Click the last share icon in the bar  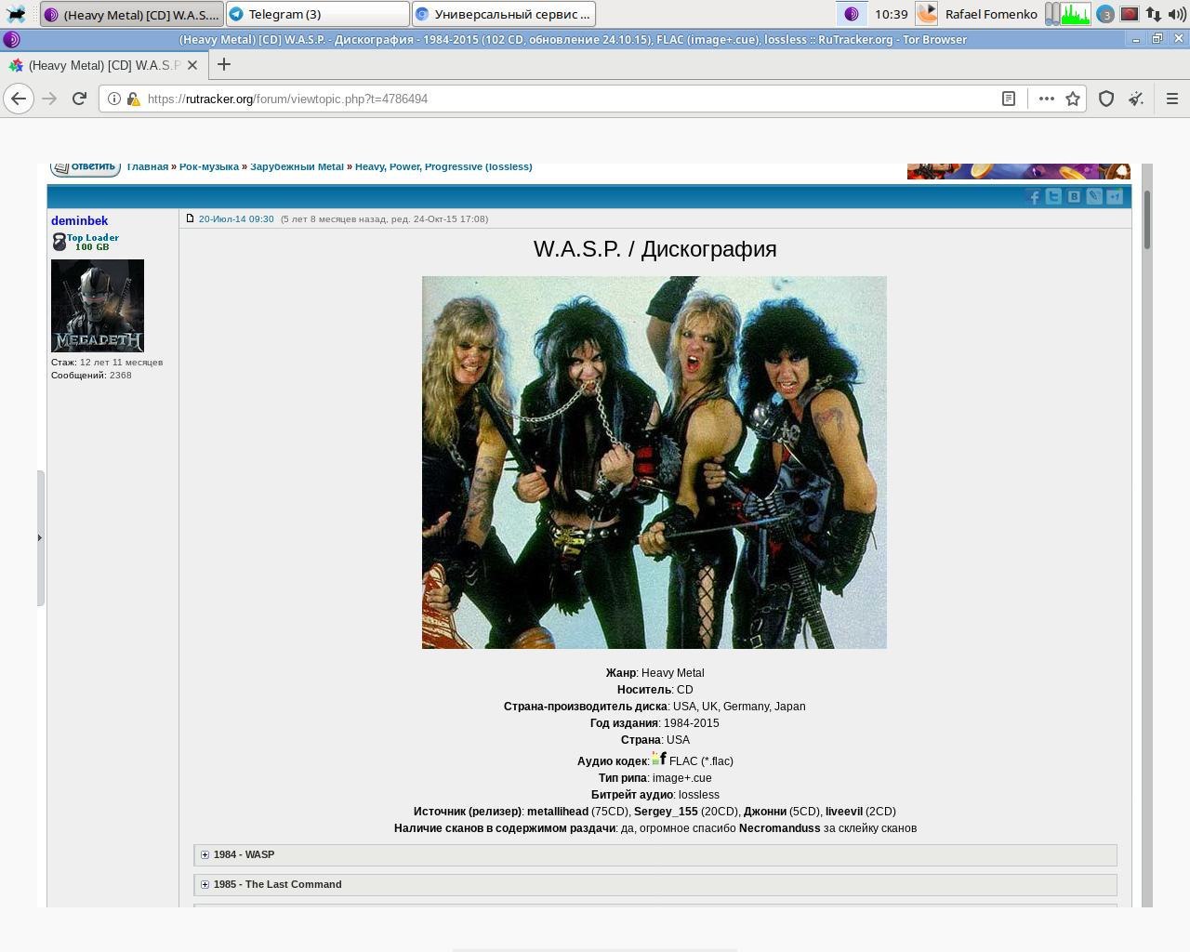coord(1115,196)
